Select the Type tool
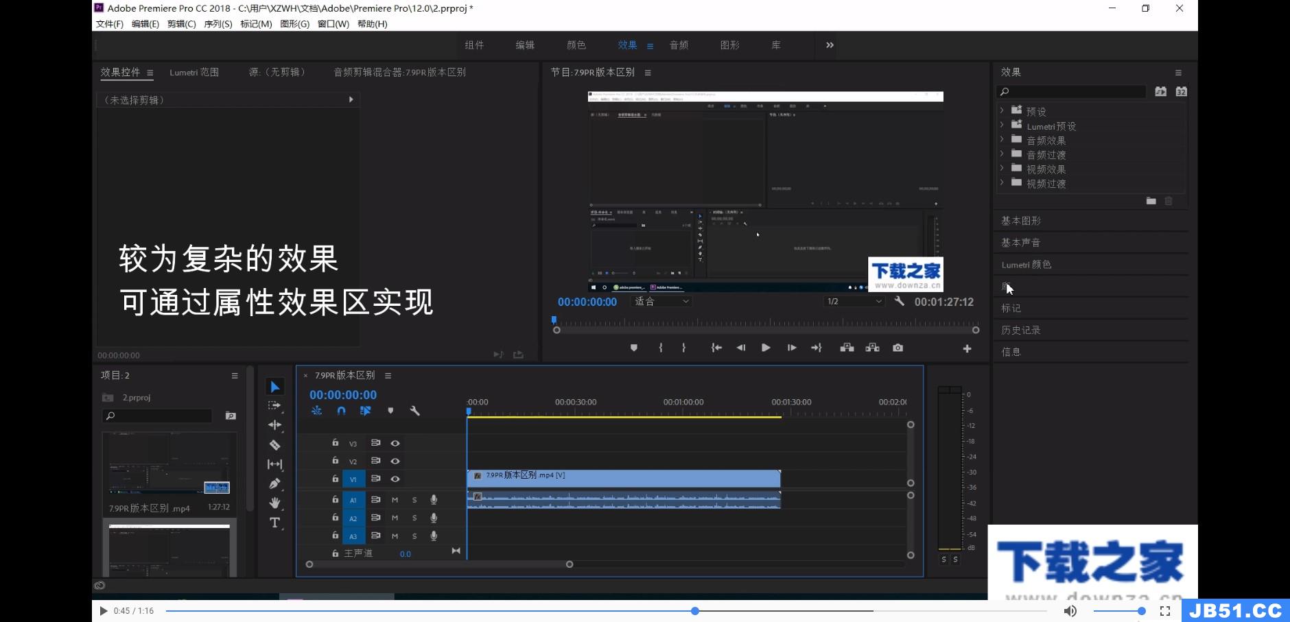 coord(274,523)
